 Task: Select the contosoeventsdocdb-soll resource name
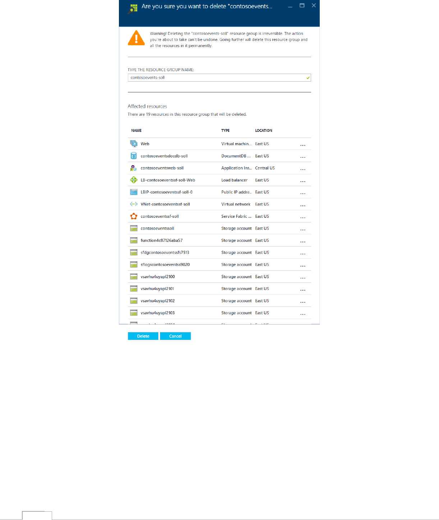coord(164,156)
